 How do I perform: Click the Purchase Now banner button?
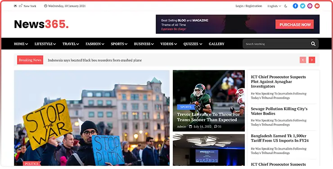click(295, 24)
